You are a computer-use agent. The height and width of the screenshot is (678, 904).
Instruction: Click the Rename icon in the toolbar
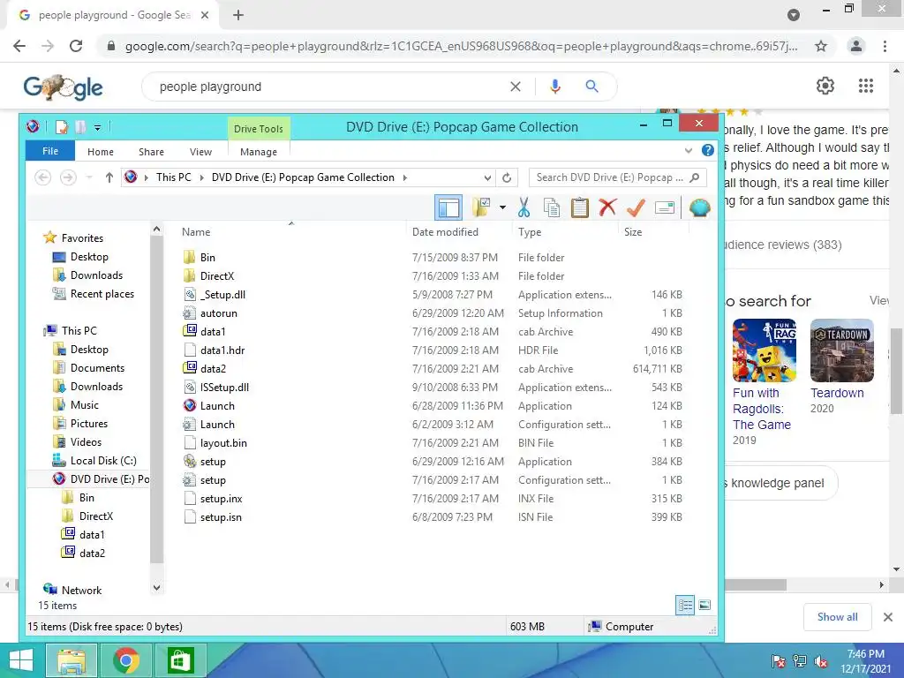point(664,207)
